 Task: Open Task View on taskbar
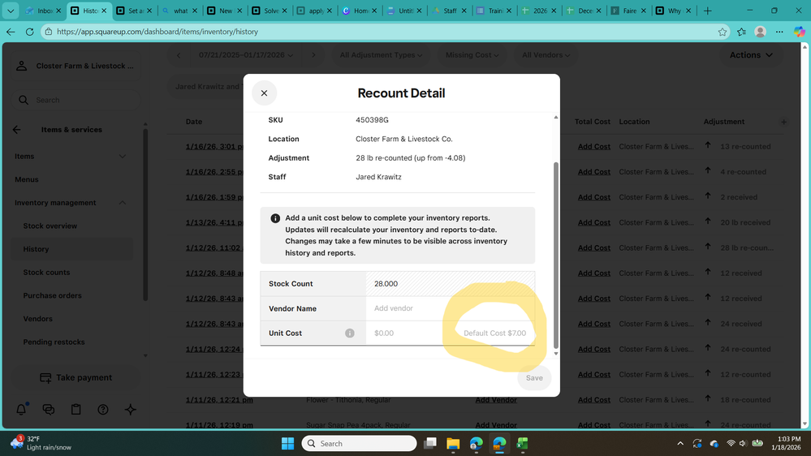tap(429, 444)
